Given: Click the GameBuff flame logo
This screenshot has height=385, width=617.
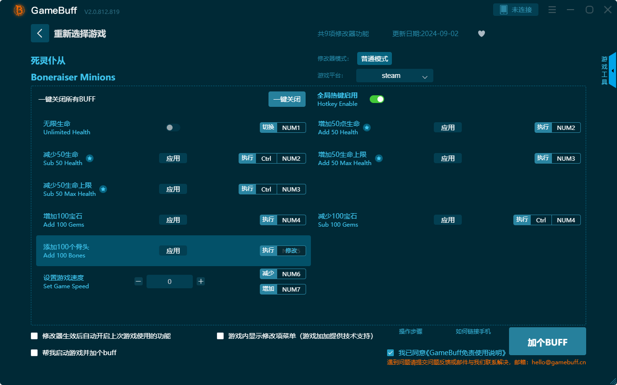Looking at the screenshot, I should pyautogui.click(x=18, y=10).
